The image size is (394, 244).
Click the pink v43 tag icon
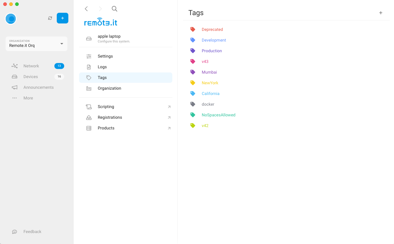pyautogui.click(x=193, y=61)
